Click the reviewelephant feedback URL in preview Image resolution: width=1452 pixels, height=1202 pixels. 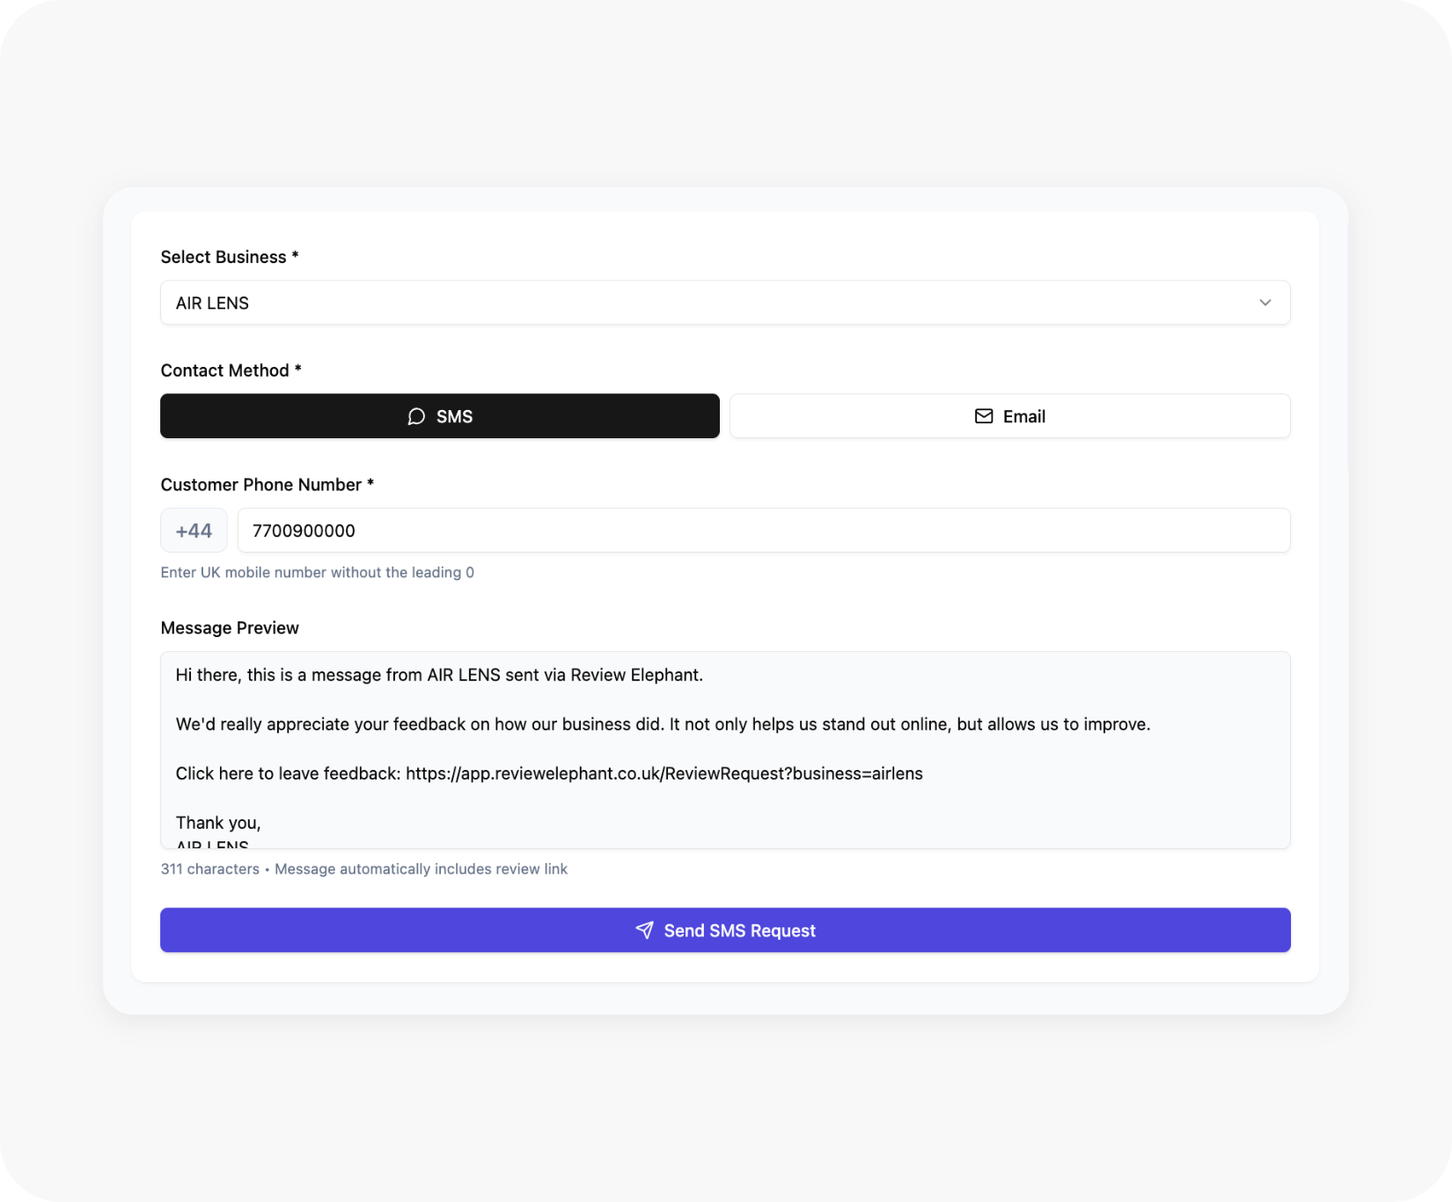point(664,773)
